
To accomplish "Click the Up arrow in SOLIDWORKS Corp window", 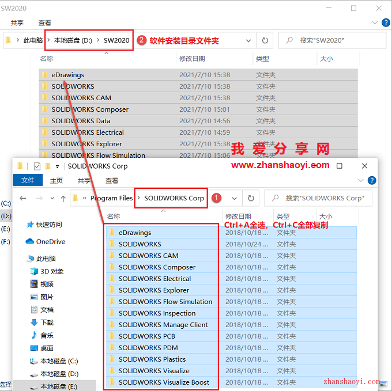I will 63,199.
